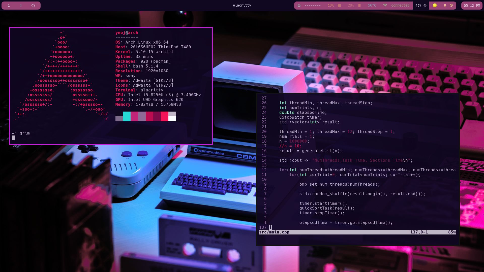
Task: Switch to workspace 2
Action: pos(21,5)
